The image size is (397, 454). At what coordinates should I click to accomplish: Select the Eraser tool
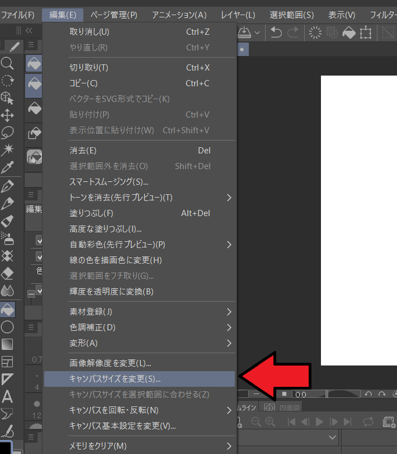[7, 273]
